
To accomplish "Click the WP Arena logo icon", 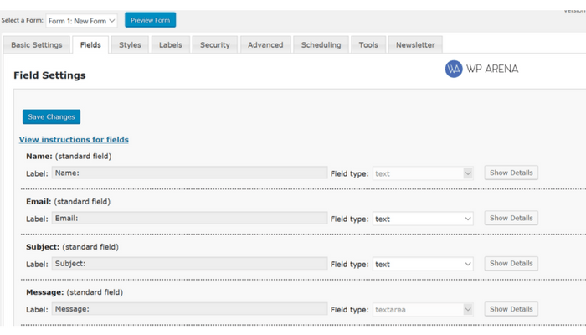I will click(454, 69).
